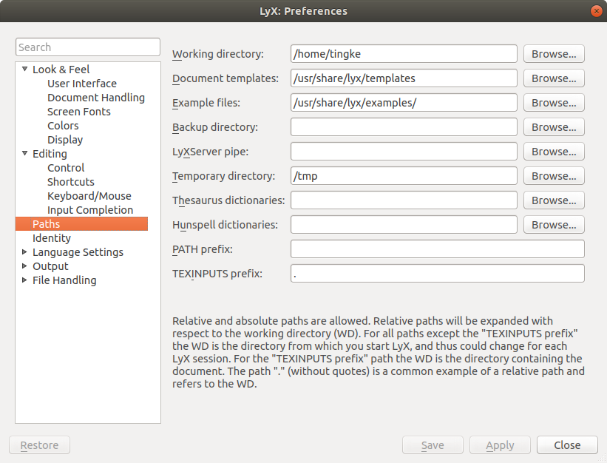Focus the preferences Search field

(x=88, y=47)
